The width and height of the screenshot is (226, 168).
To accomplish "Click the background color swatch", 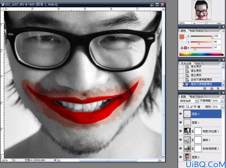I will 185,40.
